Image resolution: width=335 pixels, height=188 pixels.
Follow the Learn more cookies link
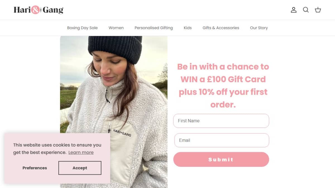tap(81, 152)
